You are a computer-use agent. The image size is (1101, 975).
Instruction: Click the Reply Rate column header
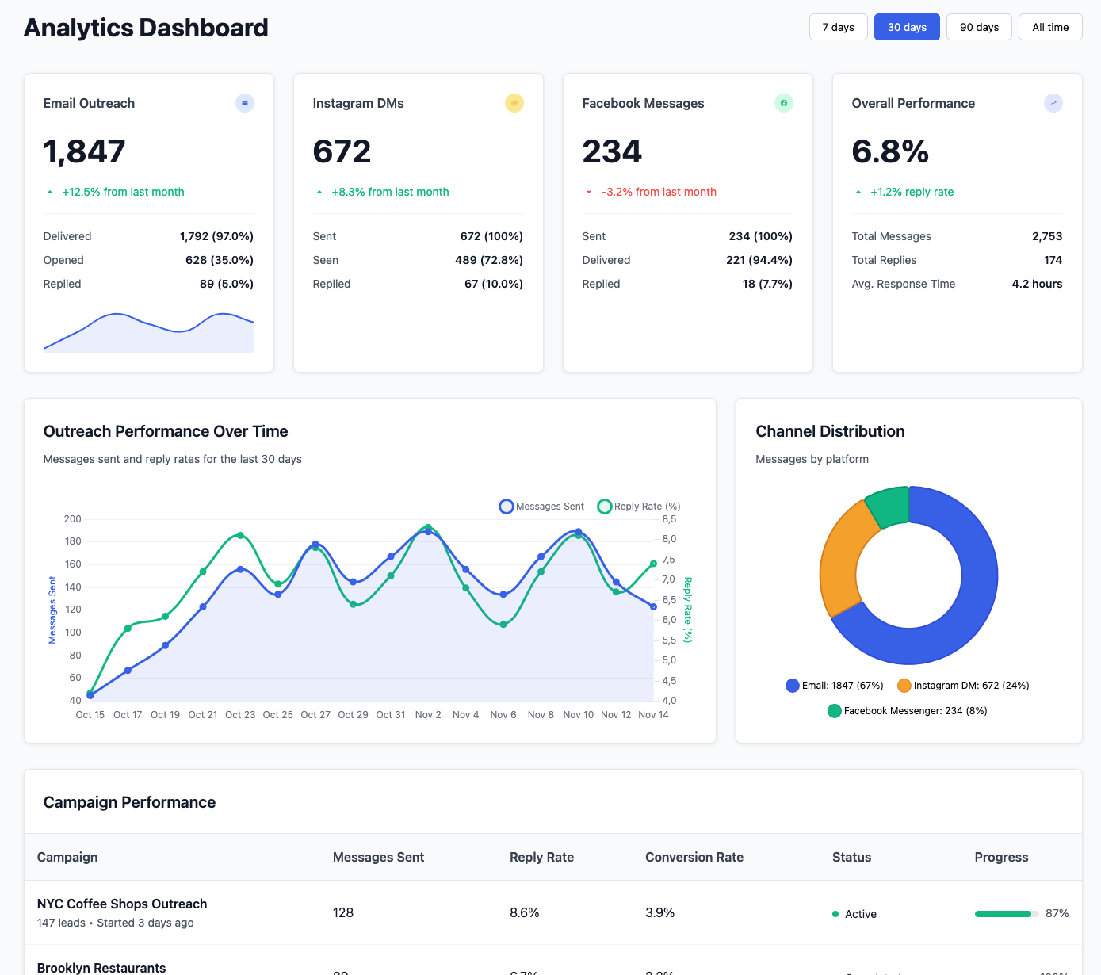541,857
